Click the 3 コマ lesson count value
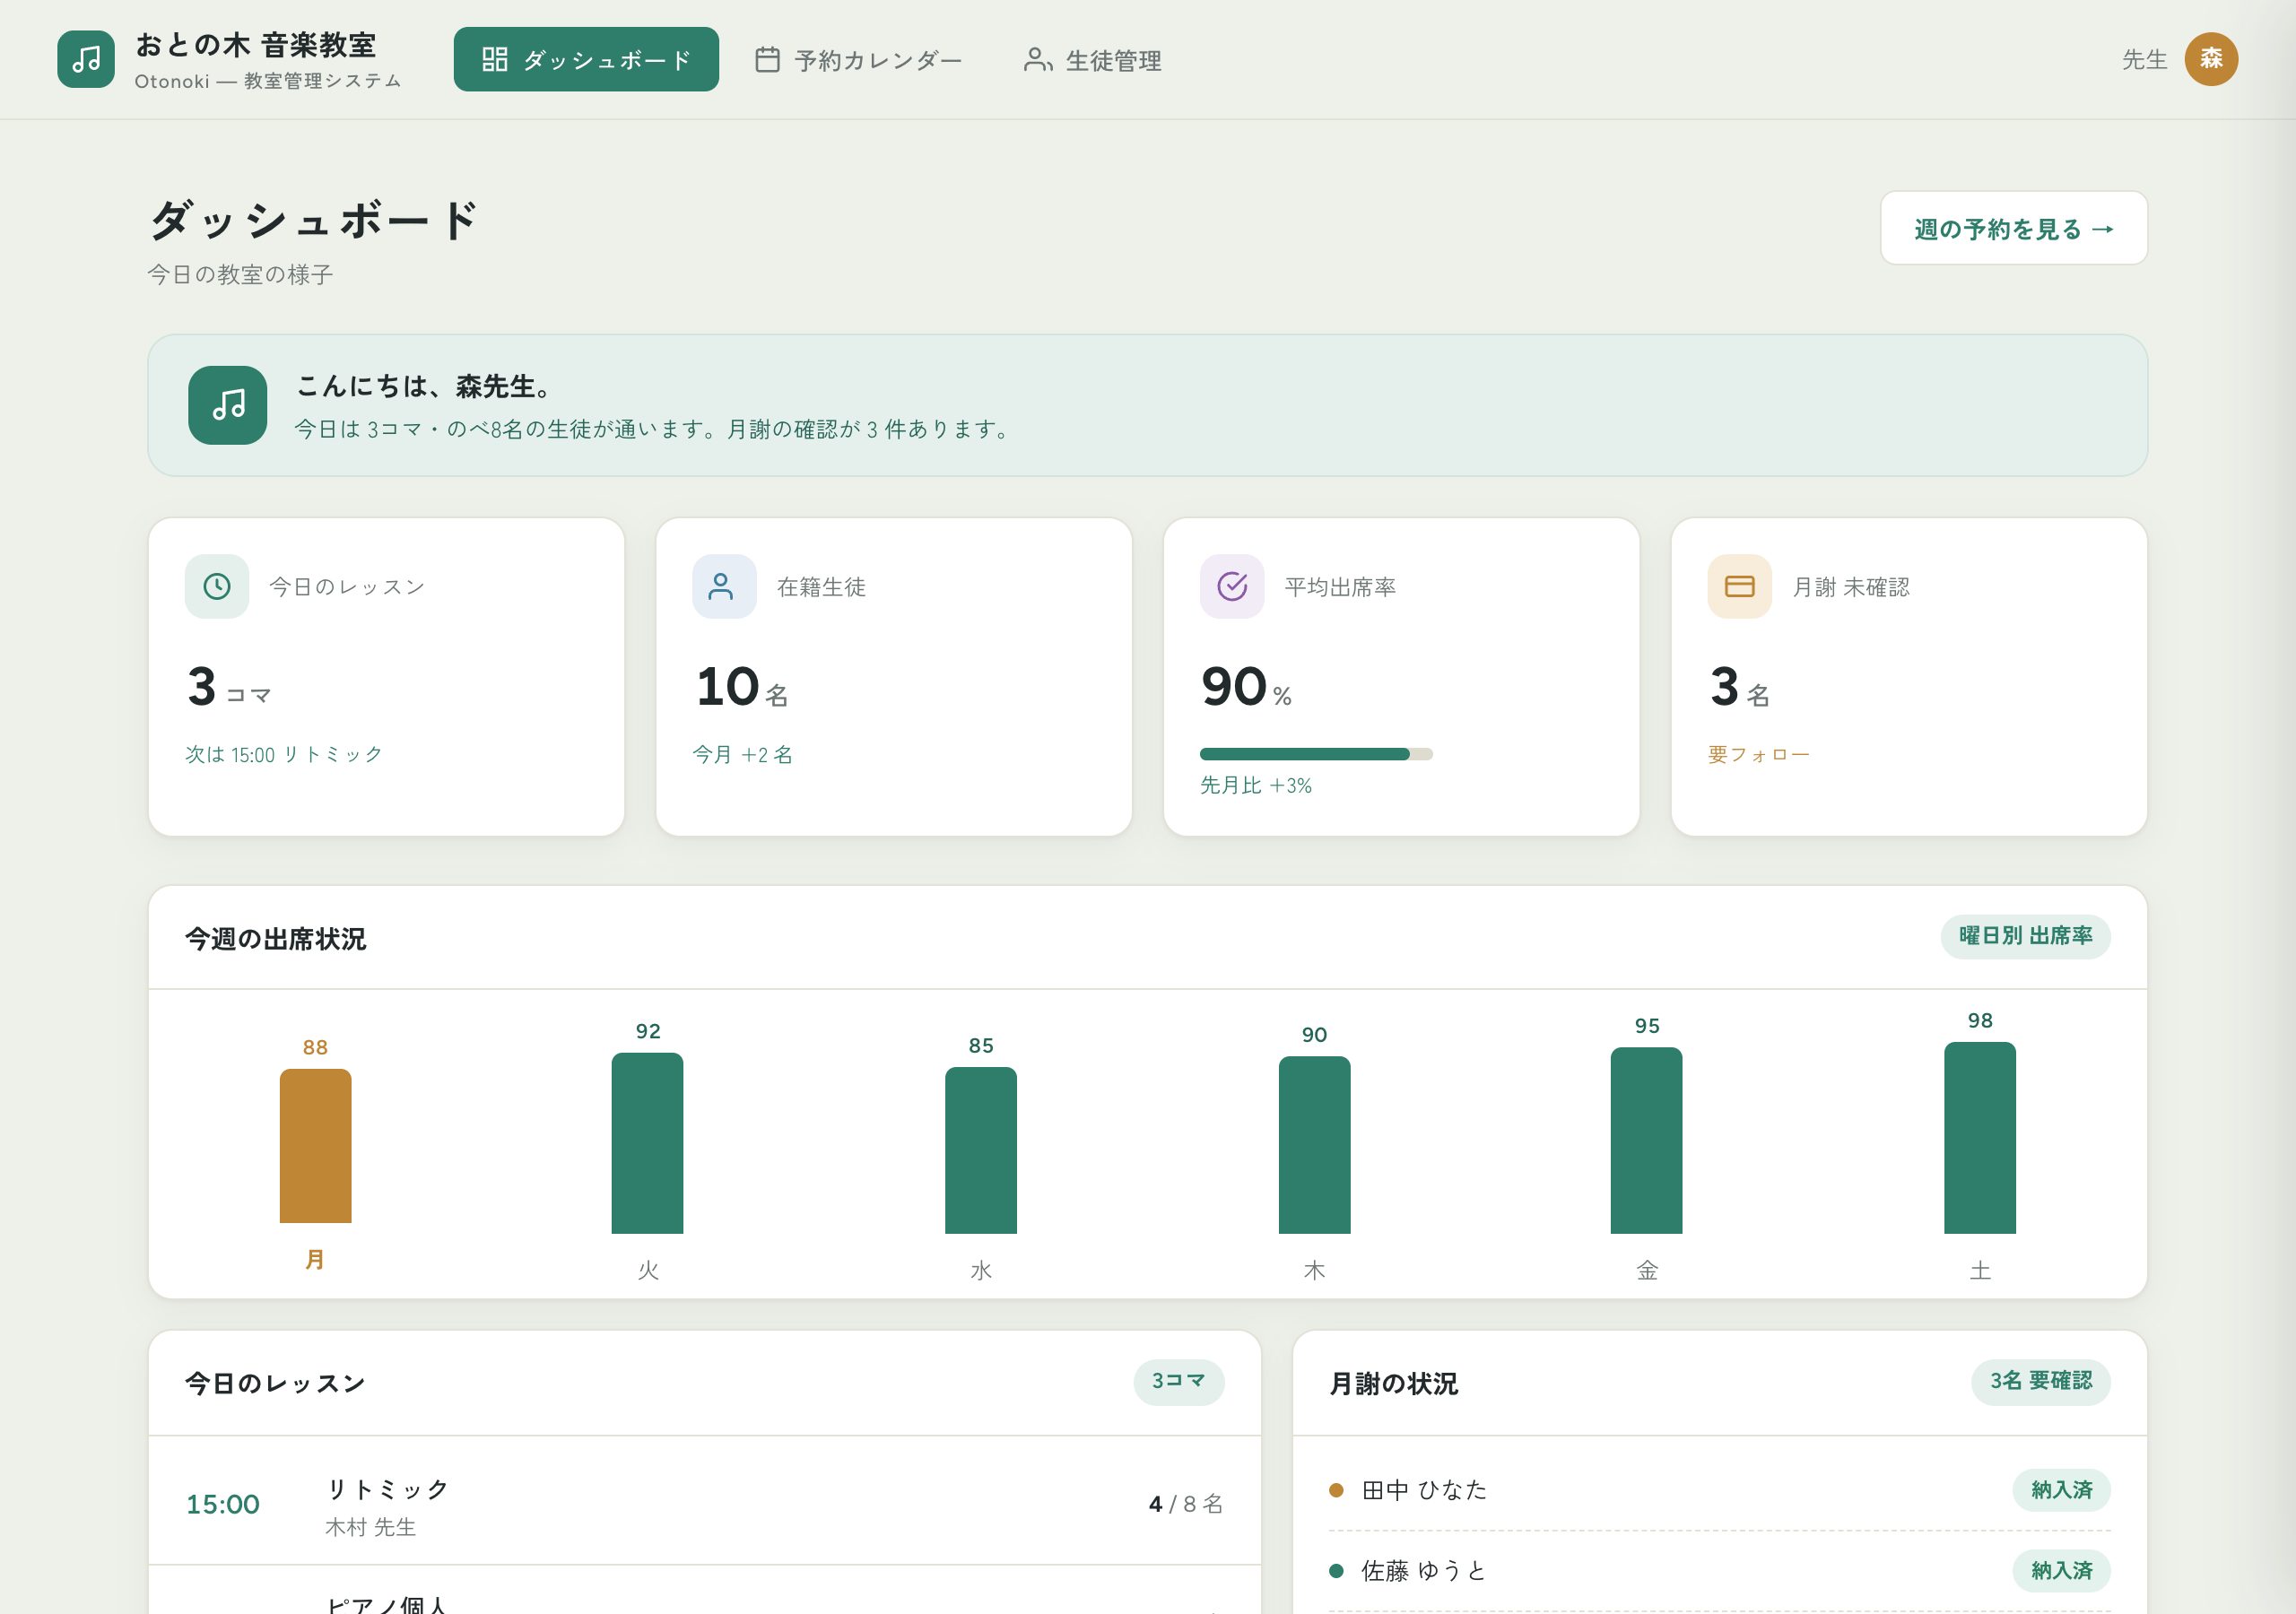This screenshot has width=2296, height=1614. [x=229, y=687]
